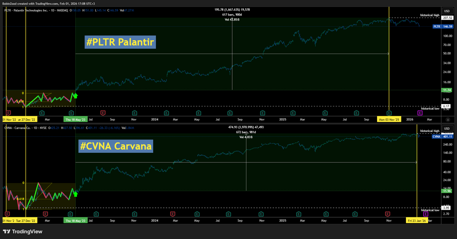The height and width of the screenshot is (239, 457).
Task: Open USD currency dropdown on CVNA chart
Action: (x=448, y=128)
